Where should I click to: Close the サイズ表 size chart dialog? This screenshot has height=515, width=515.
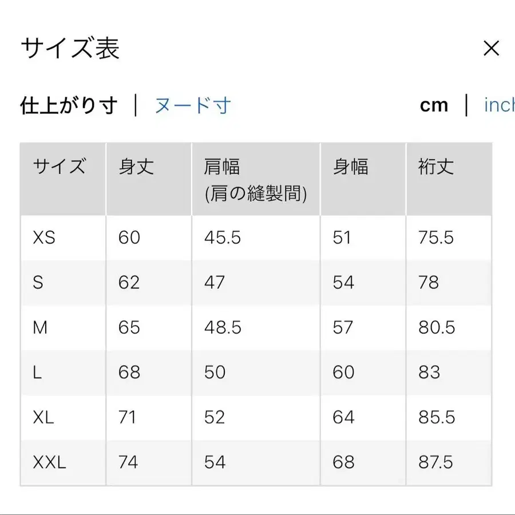coord(491,49)
